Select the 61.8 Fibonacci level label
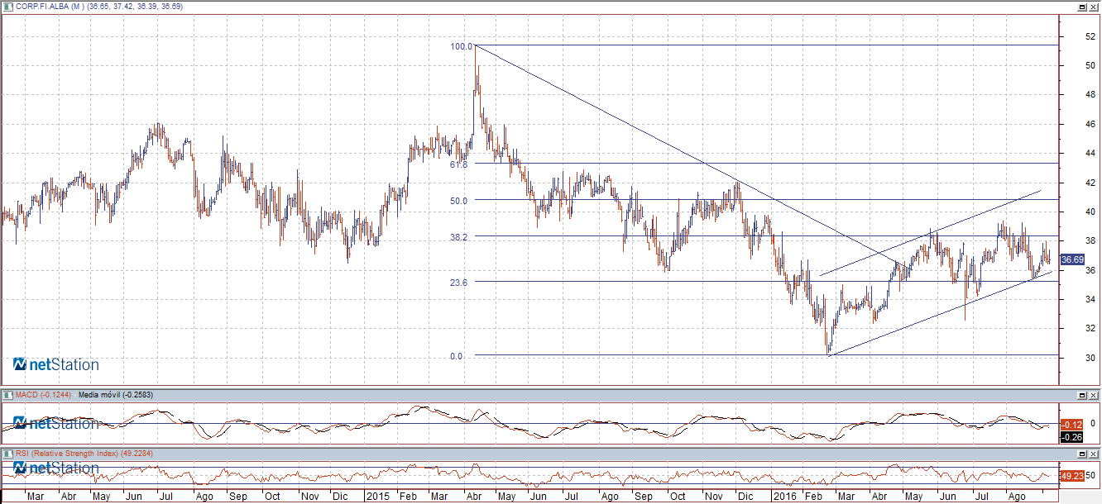This screenshot has height=504, width=1102. [x=458, y=165]
